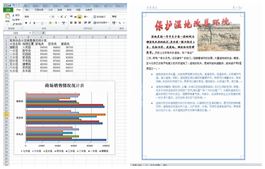
Task: Click the Format Painter (格式刷) icon
Action: [16, 24]
